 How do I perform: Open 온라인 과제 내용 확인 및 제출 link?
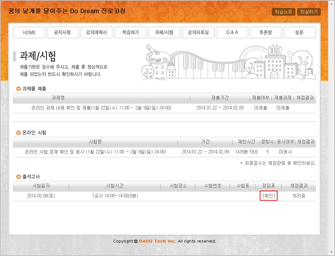pyautogui.click(x=101, y=108)
